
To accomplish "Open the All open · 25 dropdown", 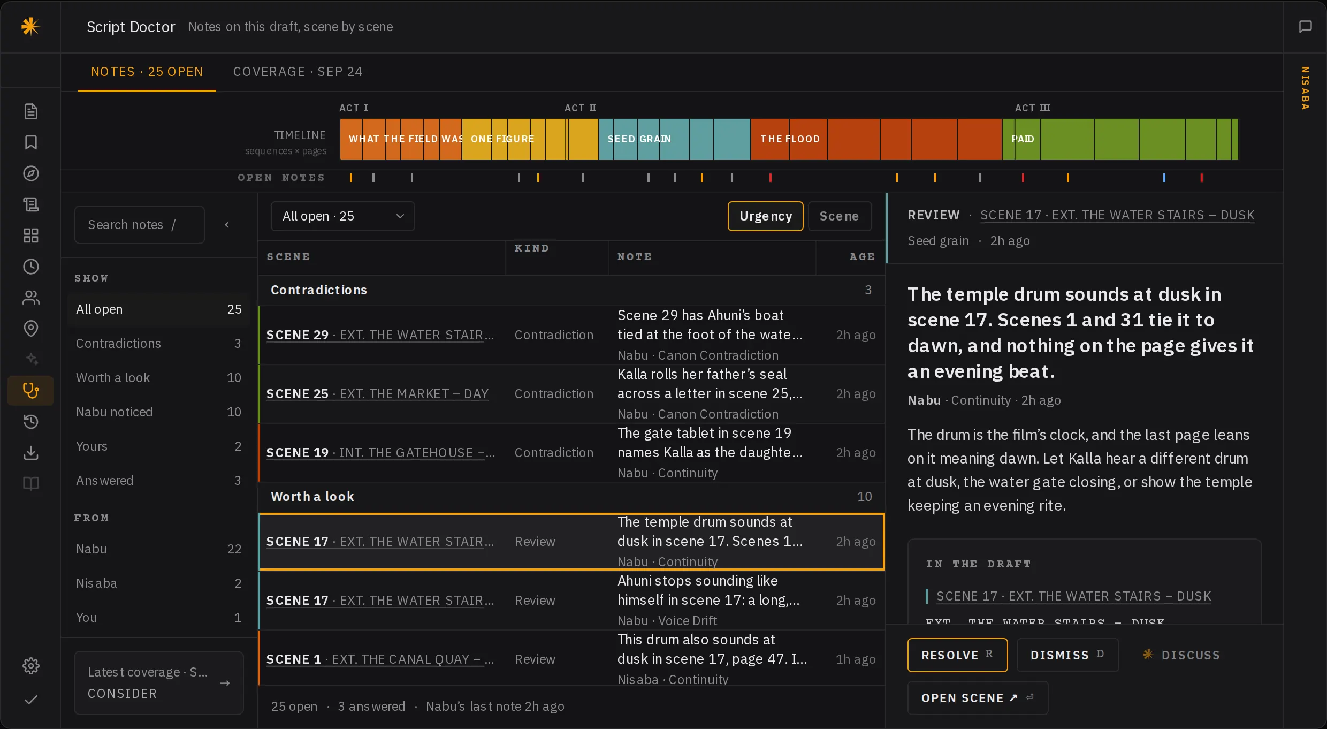I will click(343, 216).
